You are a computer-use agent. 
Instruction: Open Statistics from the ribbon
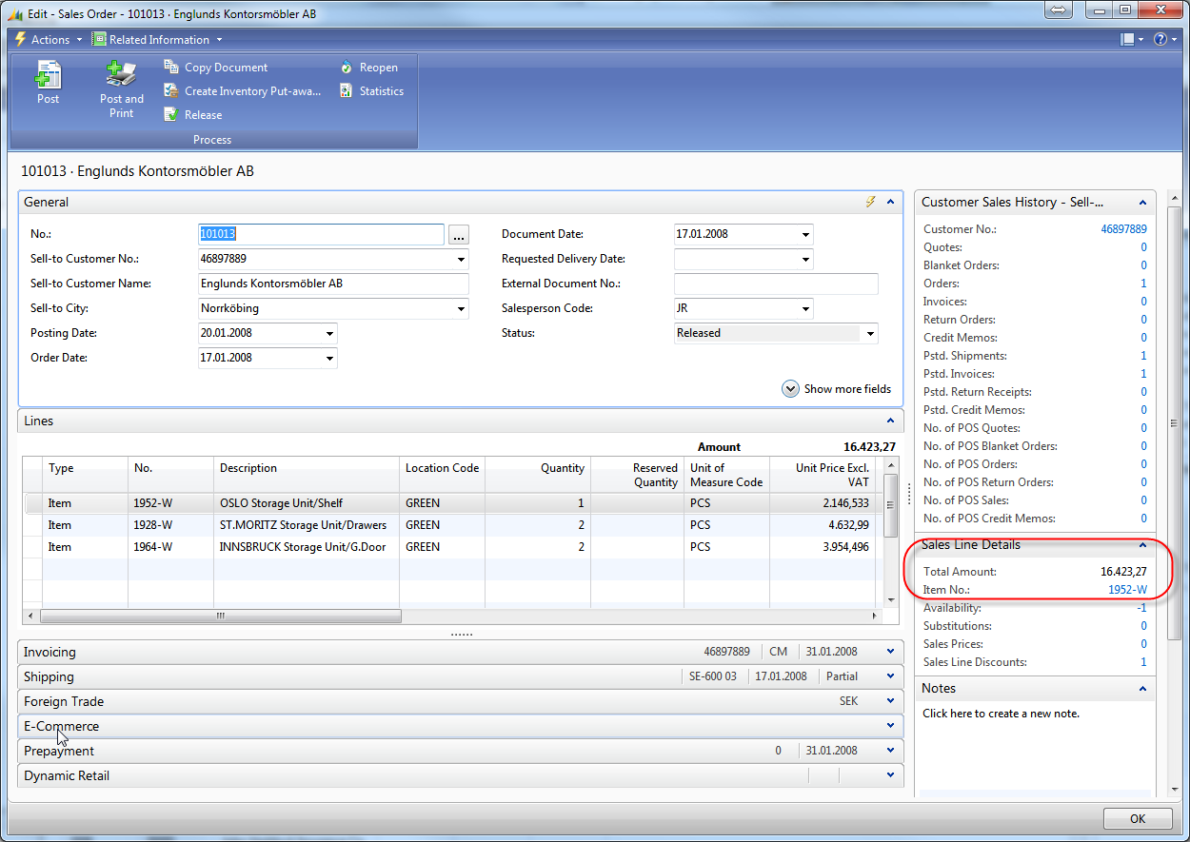pos(371,91)
